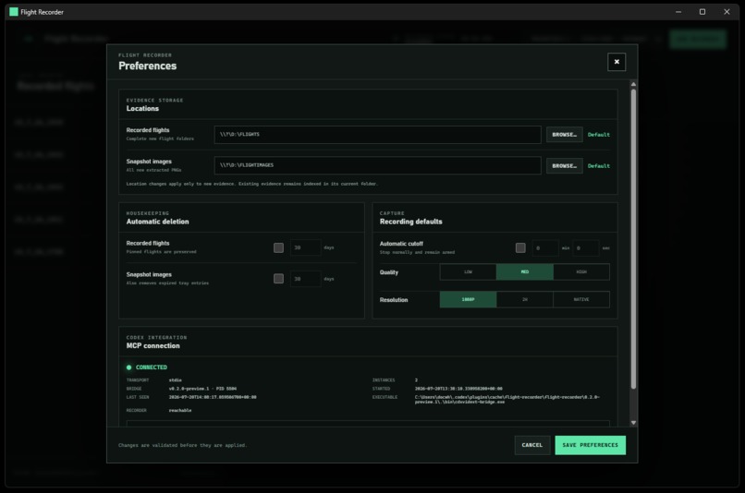Screen dimensions: 745x493
Task: Click the location changes note text
Action: [251, 184]
